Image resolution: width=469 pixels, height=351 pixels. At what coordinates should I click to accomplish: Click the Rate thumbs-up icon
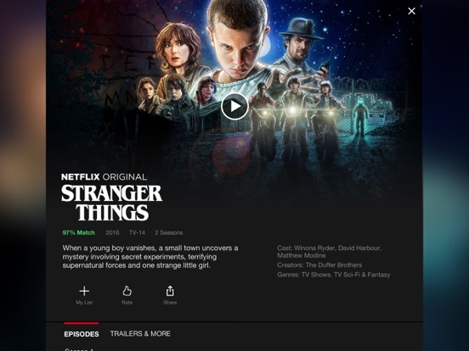click(x=127, y=291)
